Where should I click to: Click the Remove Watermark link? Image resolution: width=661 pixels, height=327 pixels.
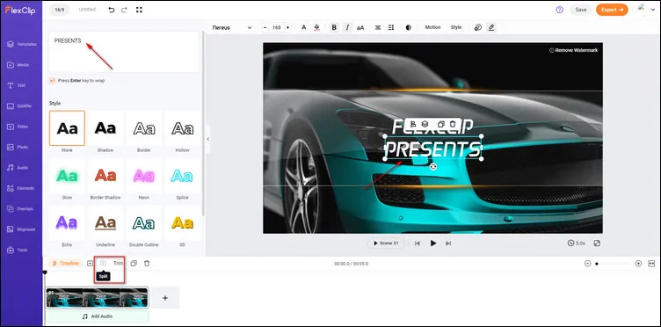(x=573, y=50)
